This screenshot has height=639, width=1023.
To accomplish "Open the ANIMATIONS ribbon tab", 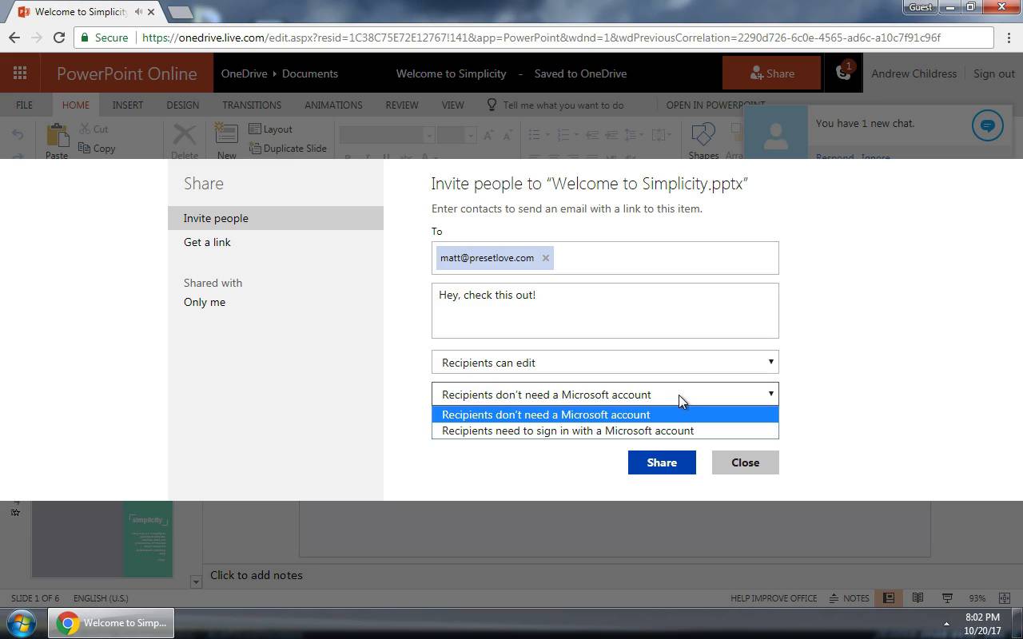I will click(333, 105).
